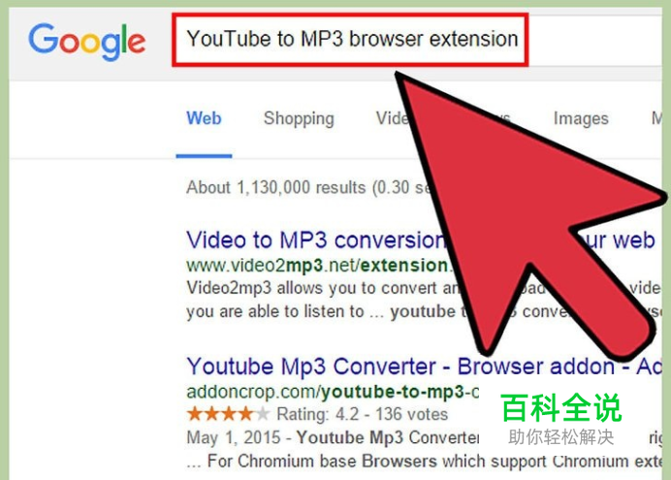Open the Videos tab
The image size is (671, 480).
(392, 118)
